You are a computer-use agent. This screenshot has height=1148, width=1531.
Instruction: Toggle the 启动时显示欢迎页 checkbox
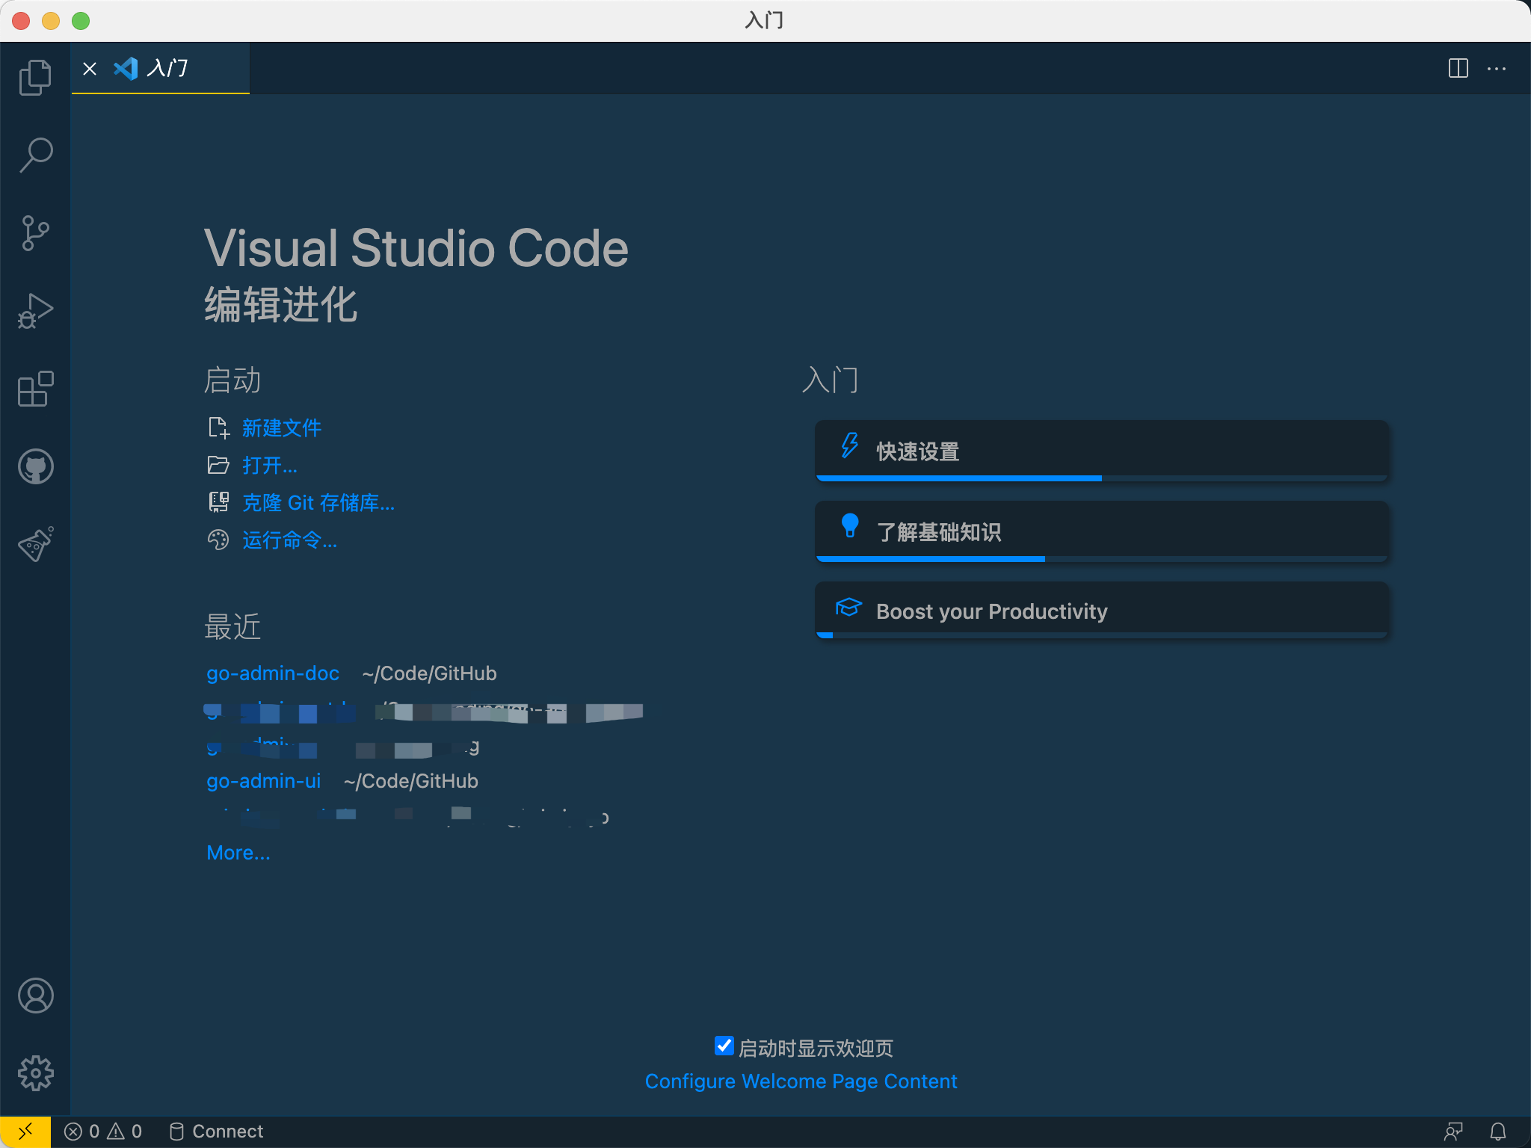[724, 1046]
